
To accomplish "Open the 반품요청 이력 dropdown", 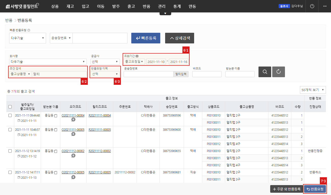I will coord(105,74).
